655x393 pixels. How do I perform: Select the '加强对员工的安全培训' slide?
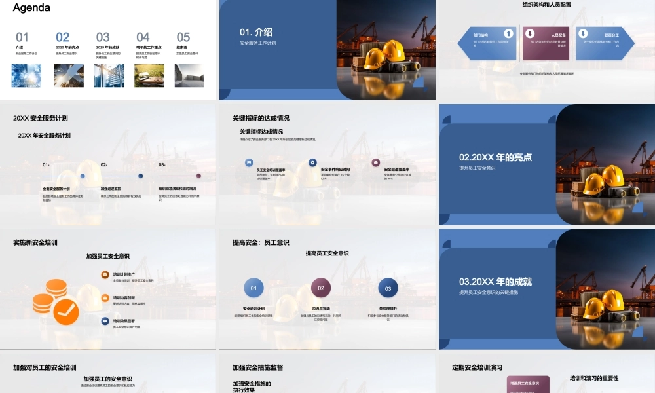(x=108, y=373)
